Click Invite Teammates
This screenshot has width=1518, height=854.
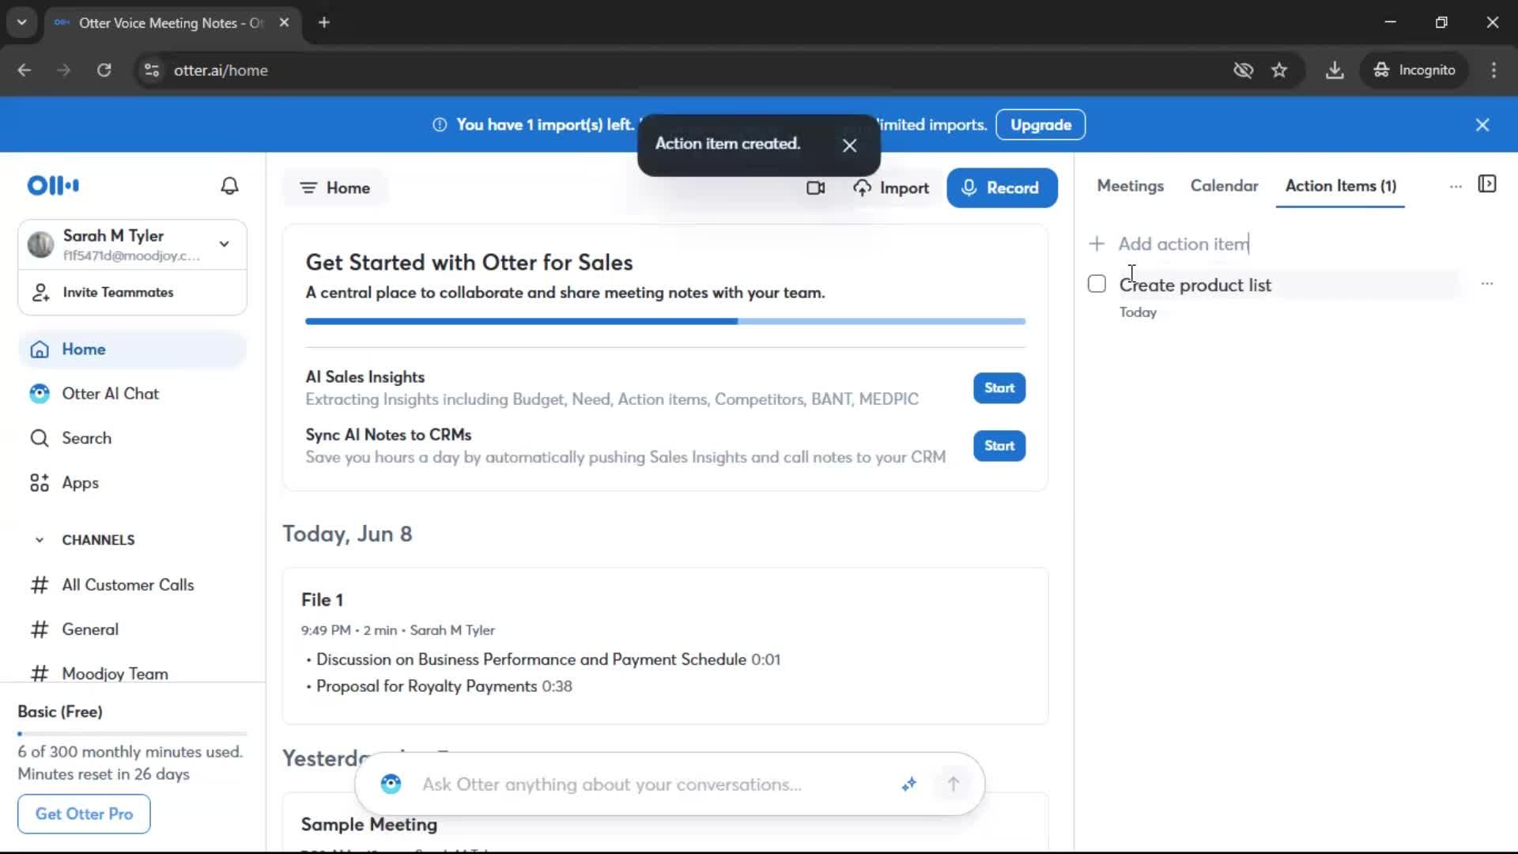tap(132, 293)
